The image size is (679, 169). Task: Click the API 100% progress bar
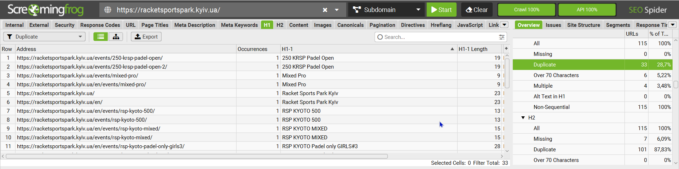[x=587, y=10]
